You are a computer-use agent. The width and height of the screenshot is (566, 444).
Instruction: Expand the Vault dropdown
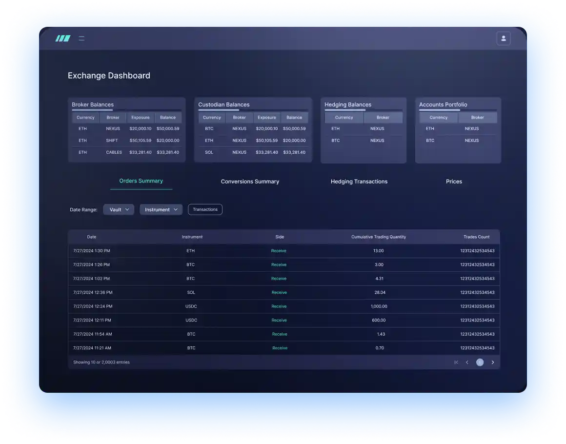pos(119,210)
